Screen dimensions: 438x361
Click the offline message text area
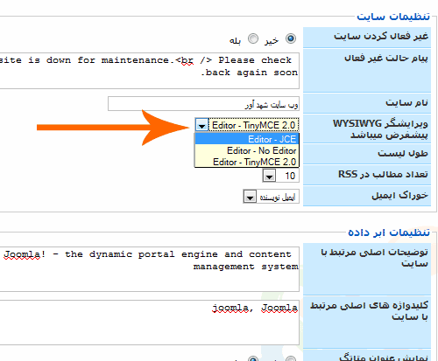point(150,71)
